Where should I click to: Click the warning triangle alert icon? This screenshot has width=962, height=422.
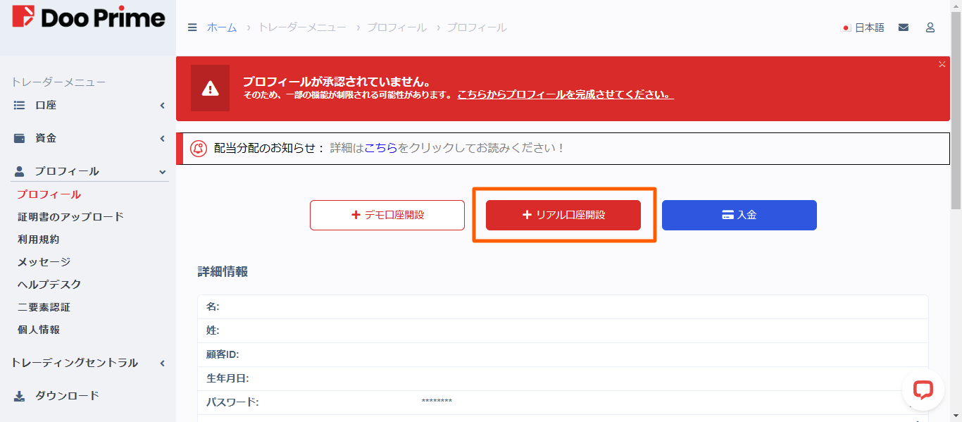[x=211, y=89]
